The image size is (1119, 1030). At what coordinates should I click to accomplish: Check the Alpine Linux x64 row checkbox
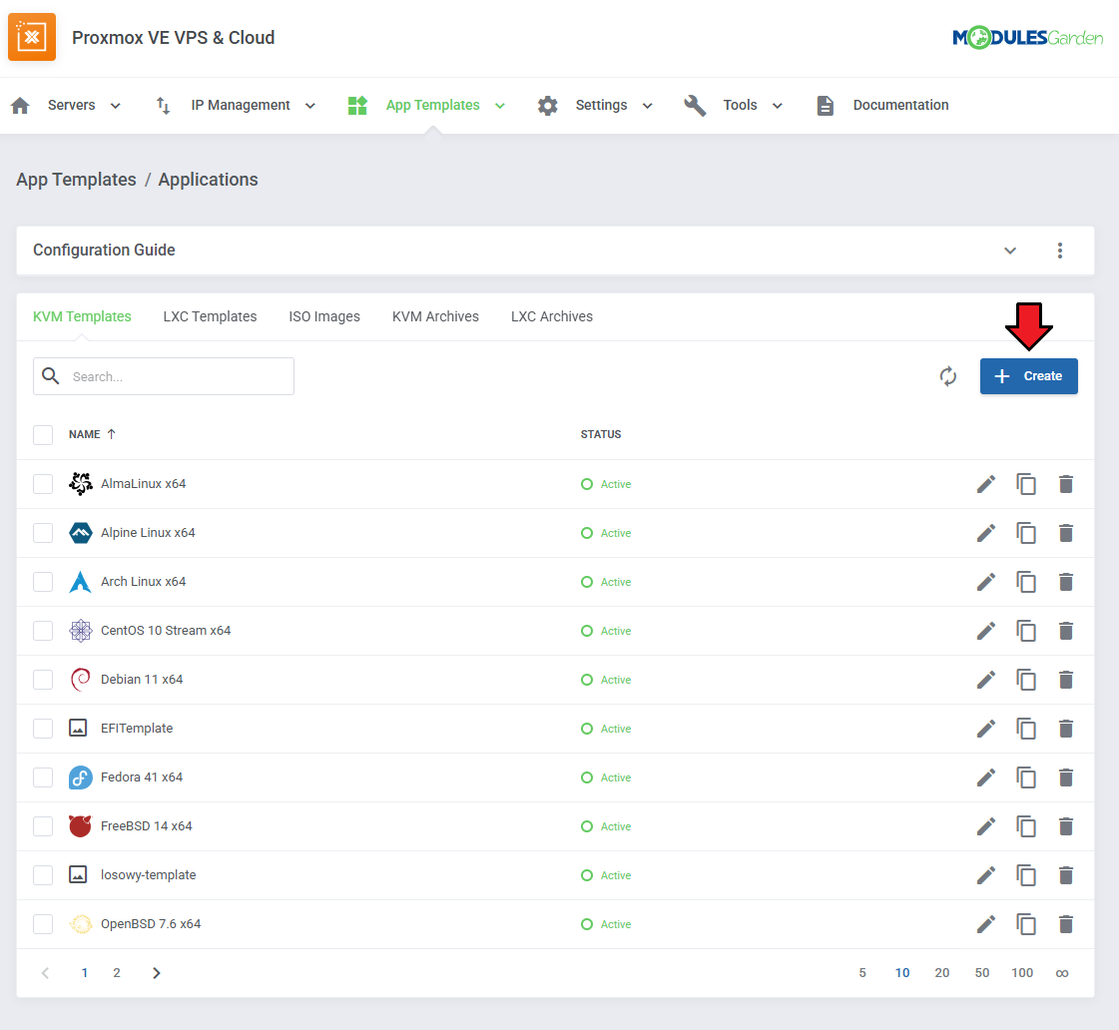[x=43, y=533]
